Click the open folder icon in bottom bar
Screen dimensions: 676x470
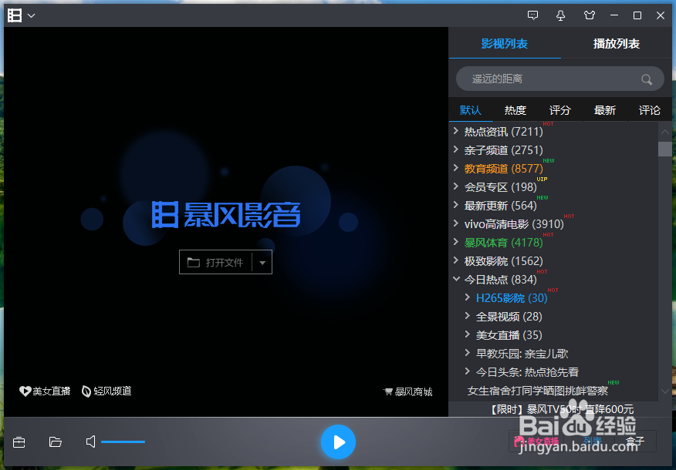tap(56, 442)
